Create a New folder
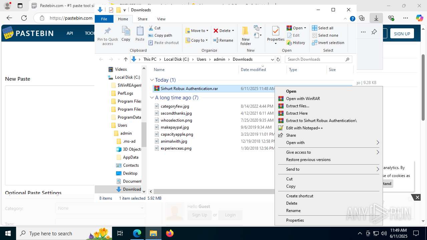Image resolution: width=427 pixels, height=240 pixels. [x=246, y=36]
